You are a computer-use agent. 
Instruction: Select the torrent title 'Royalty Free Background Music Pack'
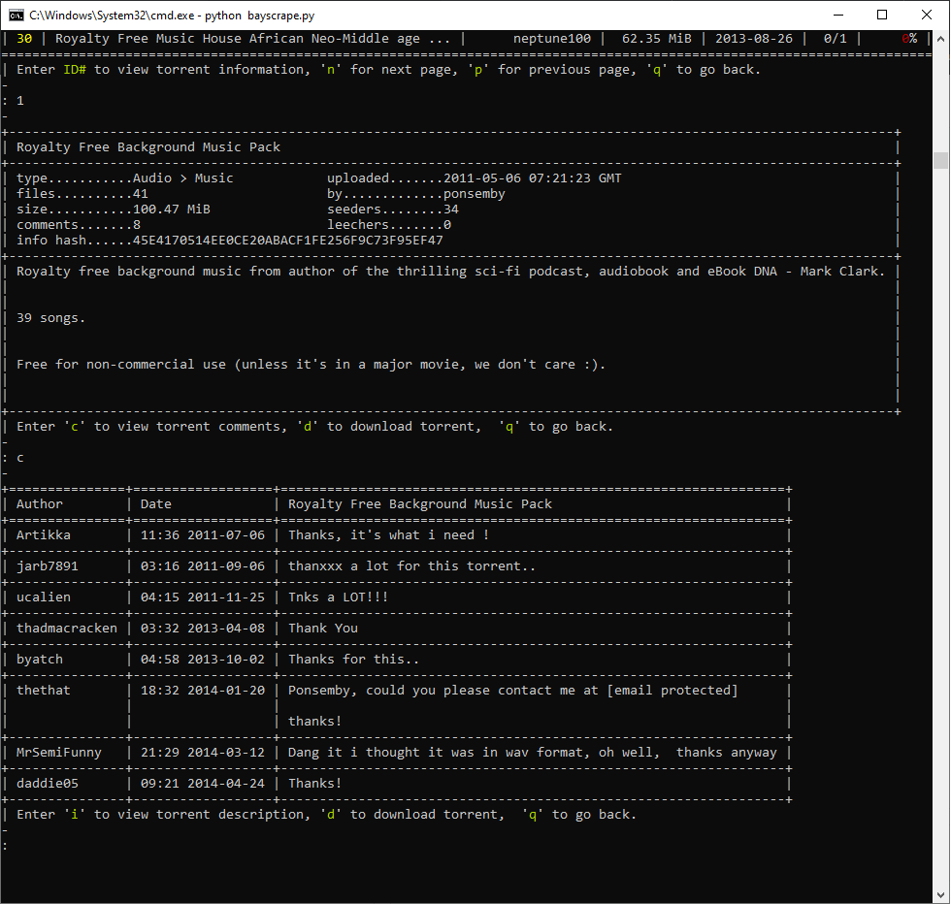click(x=148, y=147)
